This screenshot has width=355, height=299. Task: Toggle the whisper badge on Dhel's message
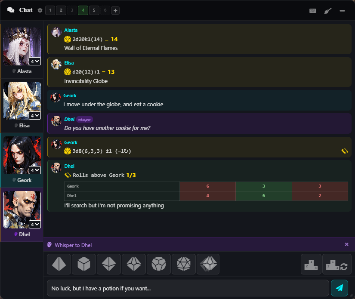click(84, 119)
